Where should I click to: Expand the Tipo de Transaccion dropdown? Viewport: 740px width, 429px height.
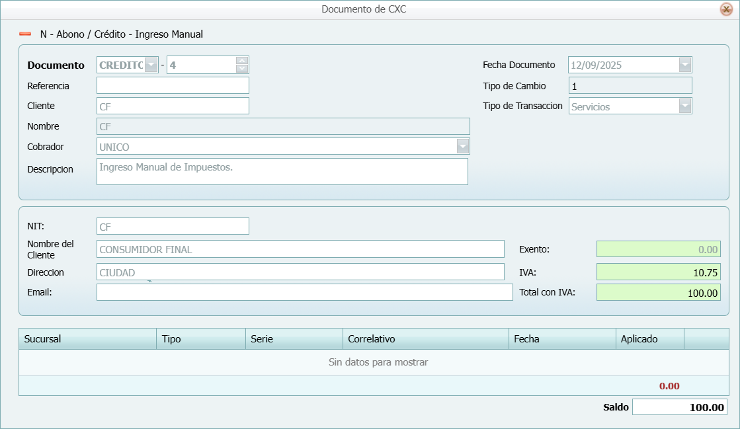pyautogui.click(x=685, y=106)
